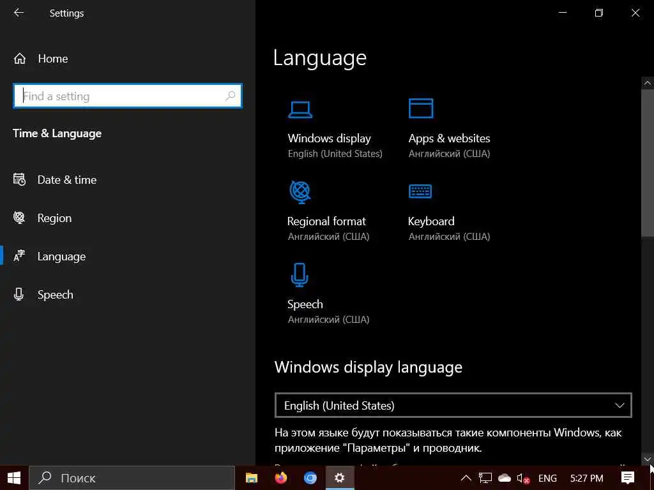Click the Speech tile microphone icon
The height and width of the screenshot is (490, 654).
click(300, 275)
